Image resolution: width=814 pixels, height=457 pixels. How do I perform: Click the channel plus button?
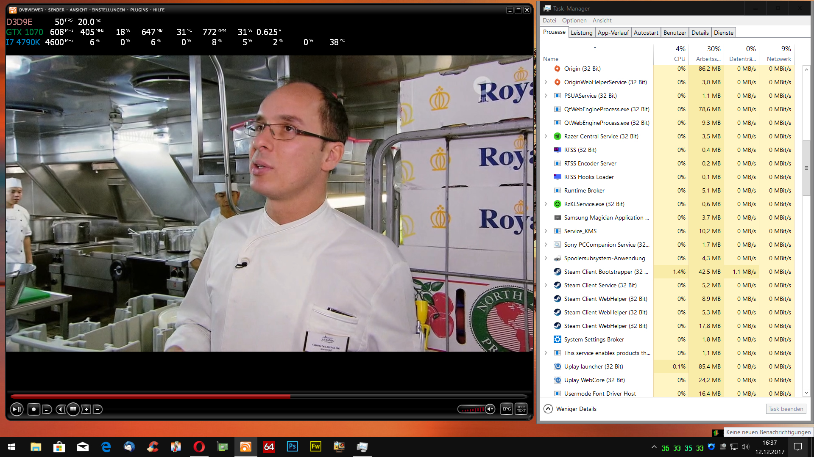(x=86, y=409)
